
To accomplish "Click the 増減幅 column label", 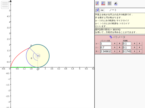I will point(125,40).
